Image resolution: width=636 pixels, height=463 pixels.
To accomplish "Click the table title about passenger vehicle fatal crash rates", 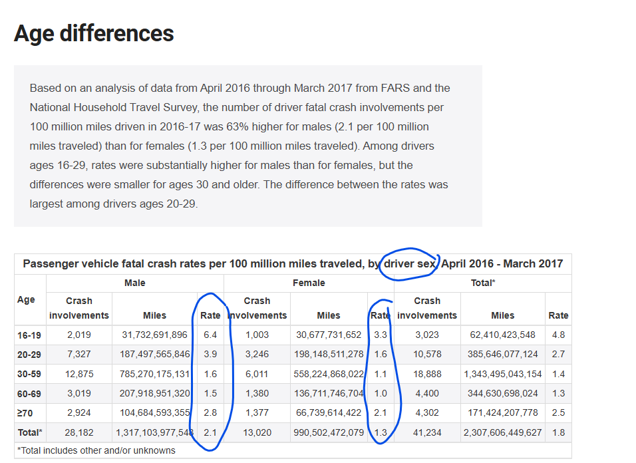I will click(x=293, y=263).
